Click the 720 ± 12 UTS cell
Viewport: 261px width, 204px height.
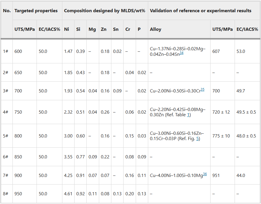(x=221, y=112)
